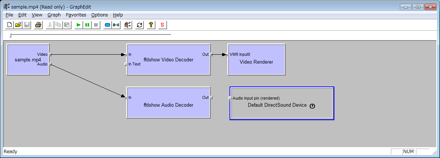Open the File menu
Viewport: 440px width, 158px height.
coord(9,15)
